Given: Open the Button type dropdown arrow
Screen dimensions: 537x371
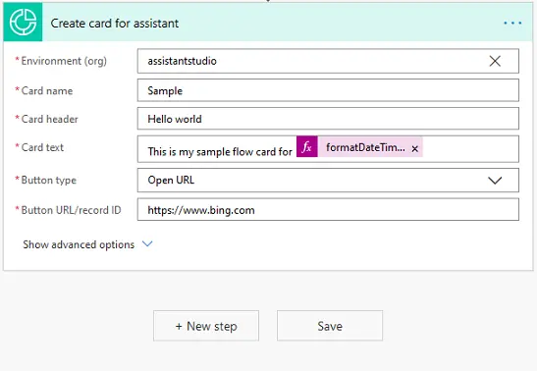Looking at the screenshot, I should coord(495,181).
